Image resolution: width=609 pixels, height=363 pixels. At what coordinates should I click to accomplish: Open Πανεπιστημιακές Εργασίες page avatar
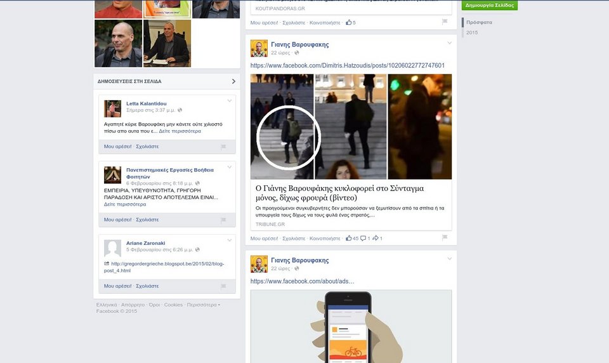113,175
